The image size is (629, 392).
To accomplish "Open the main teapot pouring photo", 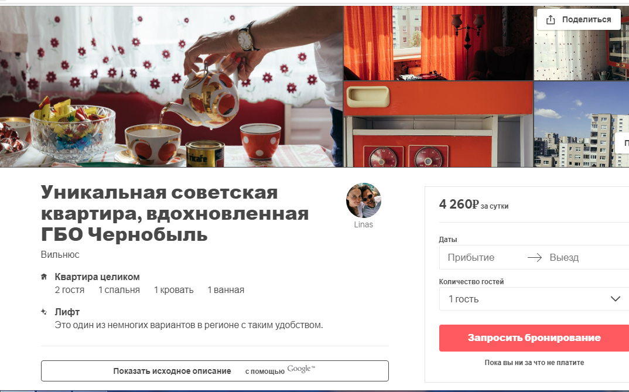I will pyautogui.click(x=171, y=86).
